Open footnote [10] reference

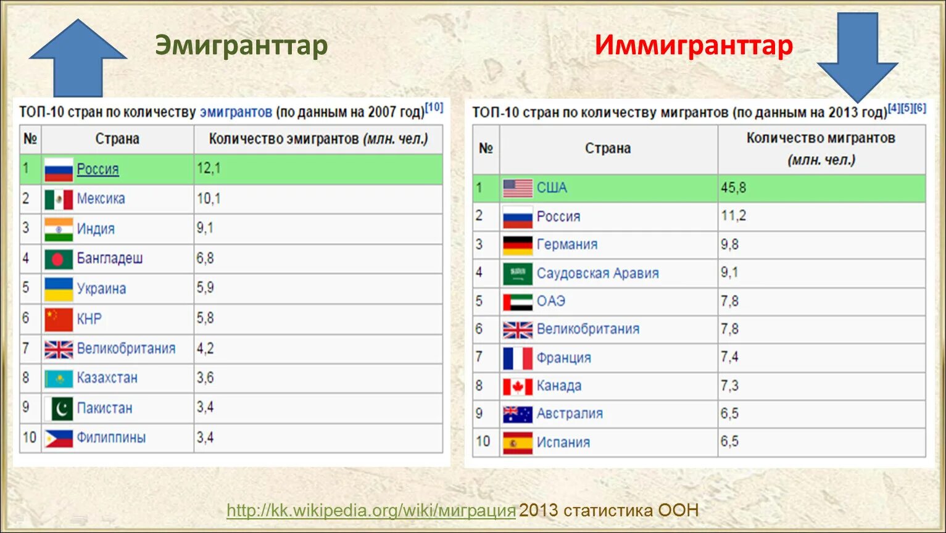[434, 107]
